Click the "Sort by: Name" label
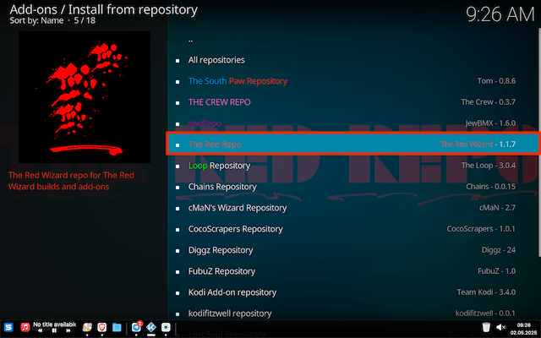541x338 pixels. tap(36, 20)
